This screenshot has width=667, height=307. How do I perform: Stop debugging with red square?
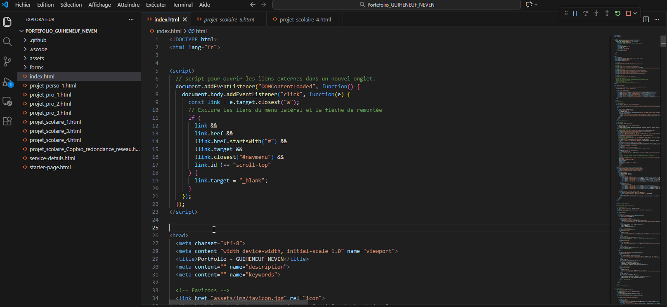(628, 13)
